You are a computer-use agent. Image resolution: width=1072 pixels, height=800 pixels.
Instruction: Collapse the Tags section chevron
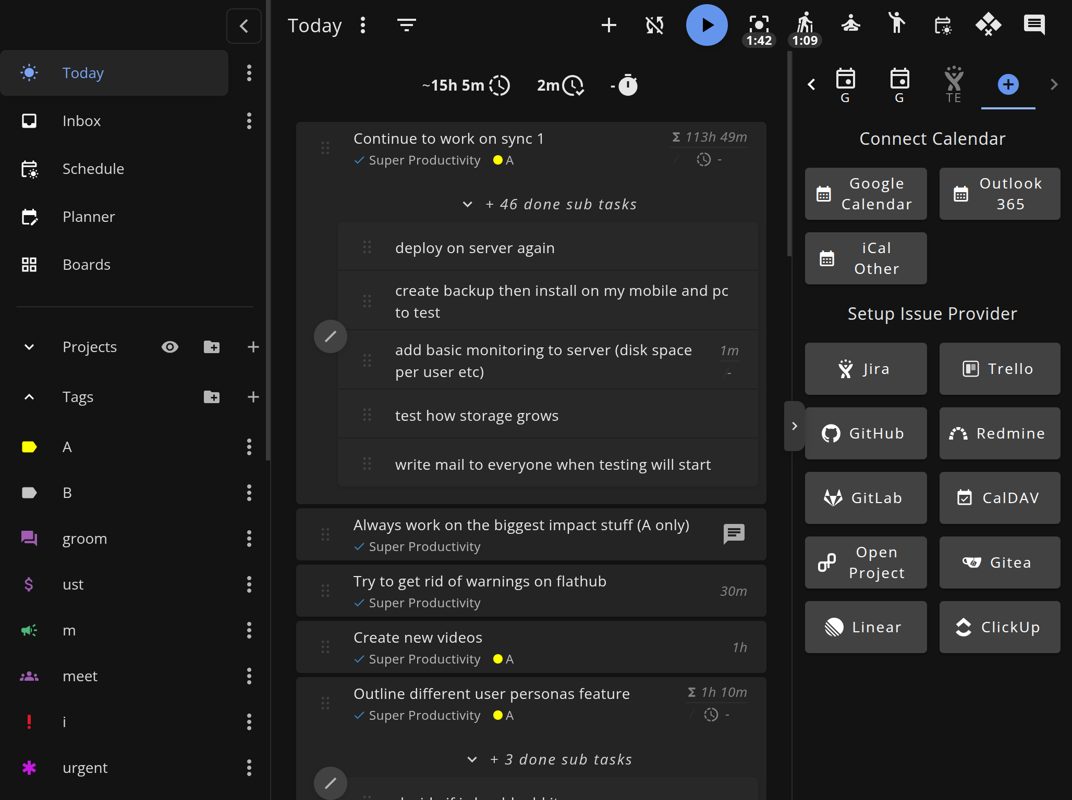[x=29, y=397]
